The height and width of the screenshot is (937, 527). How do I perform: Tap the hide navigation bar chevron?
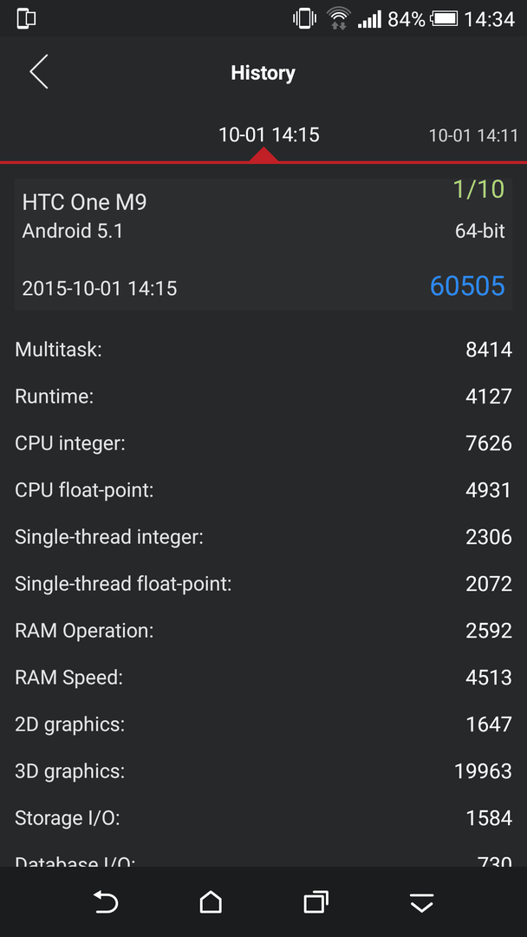422,903
